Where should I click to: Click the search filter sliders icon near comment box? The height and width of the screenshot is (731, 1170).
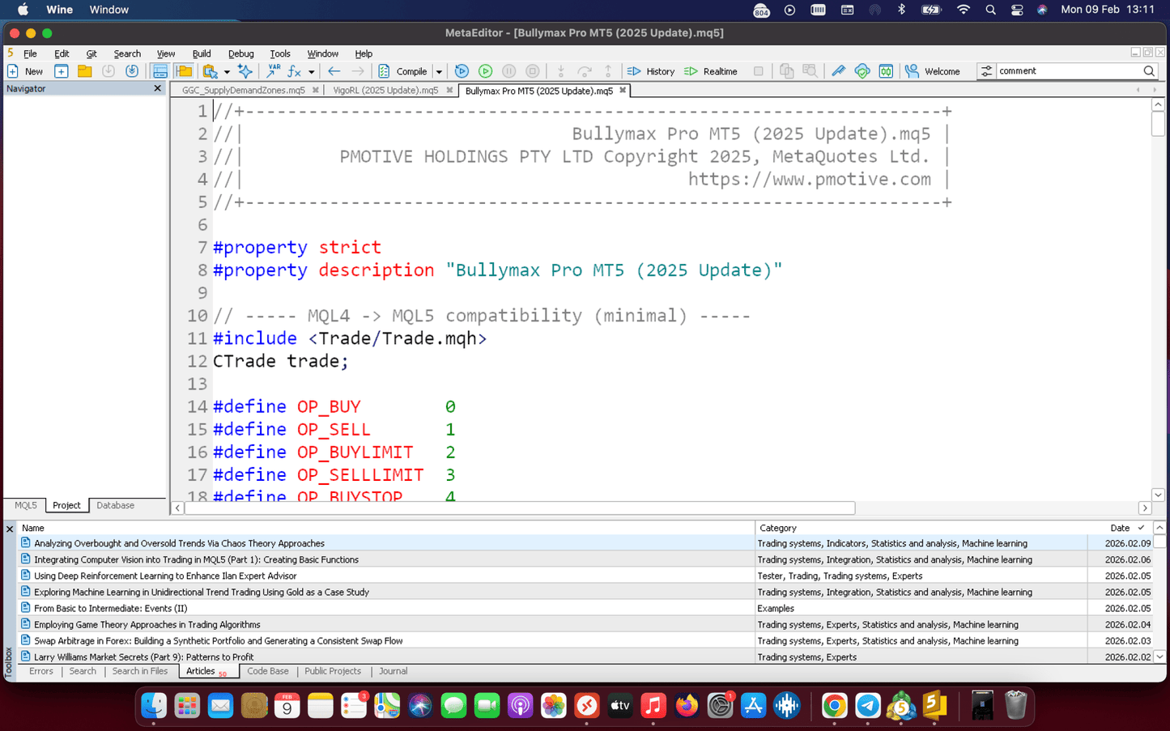click(987, 71)
